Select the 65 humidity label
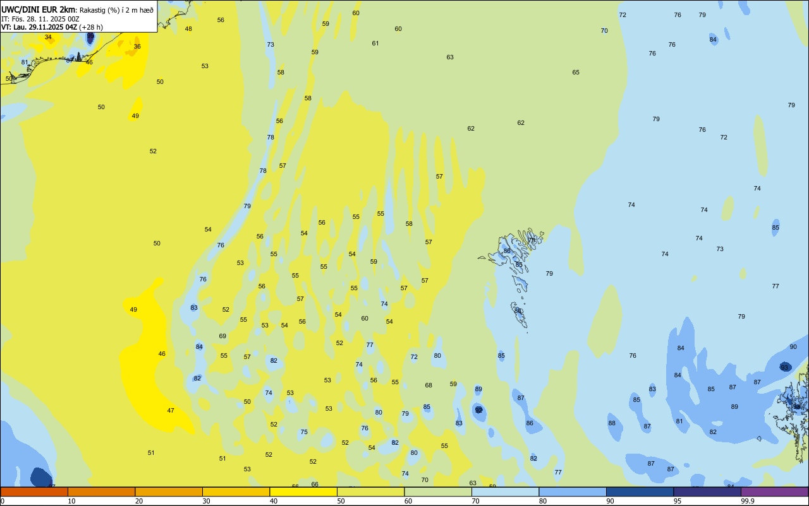This screenshot has height=506, width=809. point(576,73)
